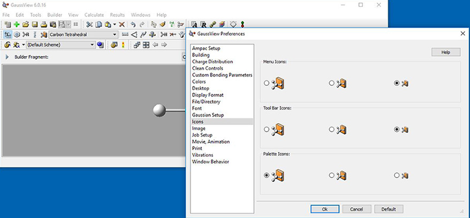Viewport: 470px width, 218px height.
Task: Choose the small Palette Icons radio button
Action: click(x=397, y=175)
